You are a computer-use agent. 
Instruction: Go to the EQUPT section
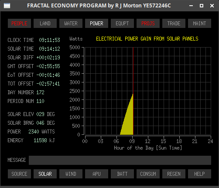pos(122,23)
